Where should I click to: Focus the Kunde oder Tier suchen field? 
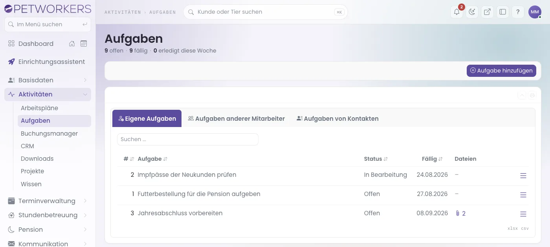tap(266, 12)
